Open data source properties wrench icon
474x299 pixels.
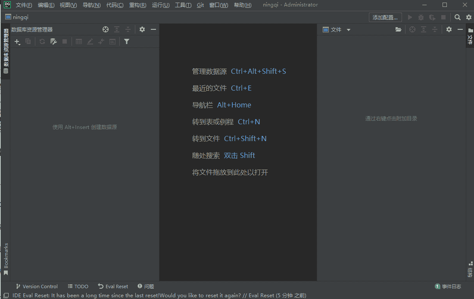pyautogui.click(x=53, y=42)
